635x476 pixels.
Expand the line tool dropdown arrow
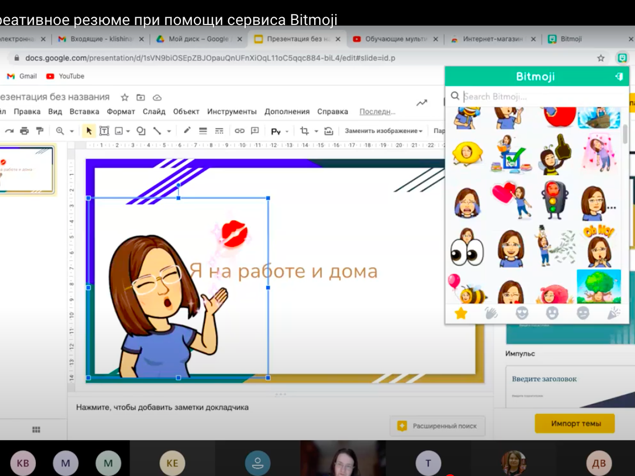169,131
